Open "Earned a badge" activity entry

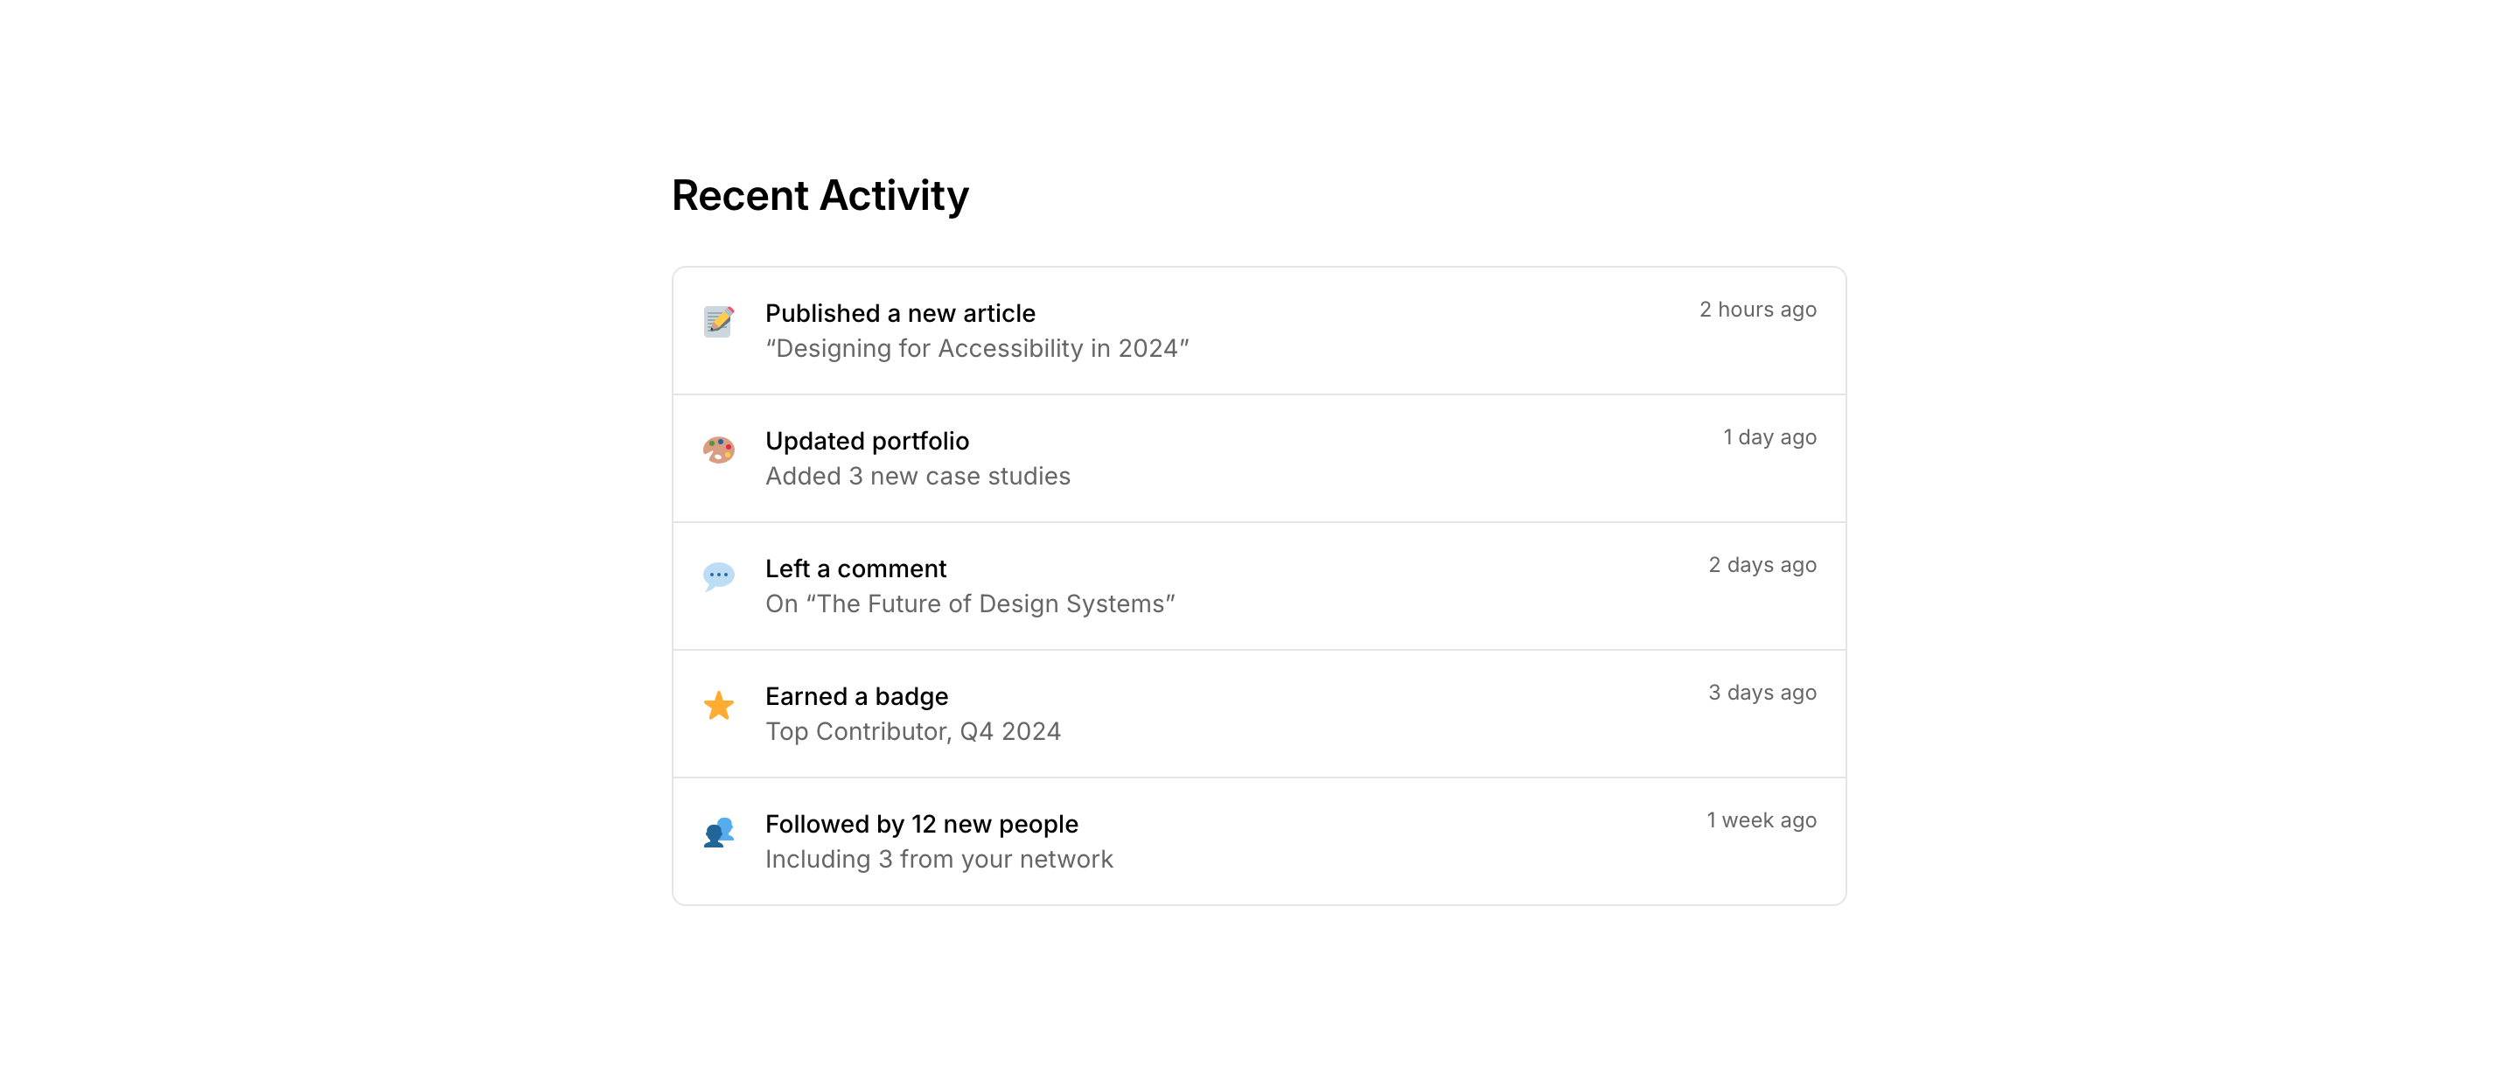pyautogui.click(x=856, y=696)
